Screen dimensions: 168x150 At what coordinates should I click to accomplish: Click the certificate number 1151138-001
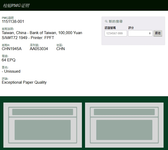[x=13, y=22]
